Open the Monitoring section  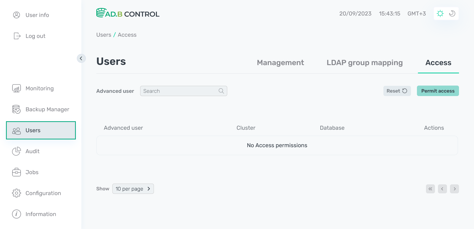[39, 88]
